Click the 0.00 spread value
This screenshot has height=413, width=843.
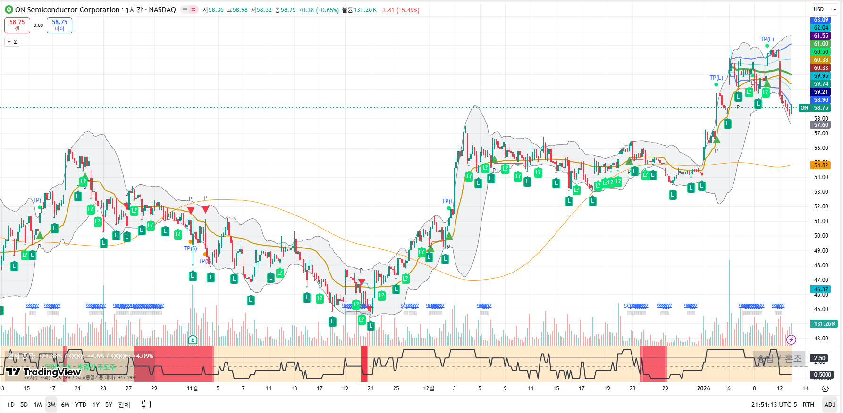[38, 25]
